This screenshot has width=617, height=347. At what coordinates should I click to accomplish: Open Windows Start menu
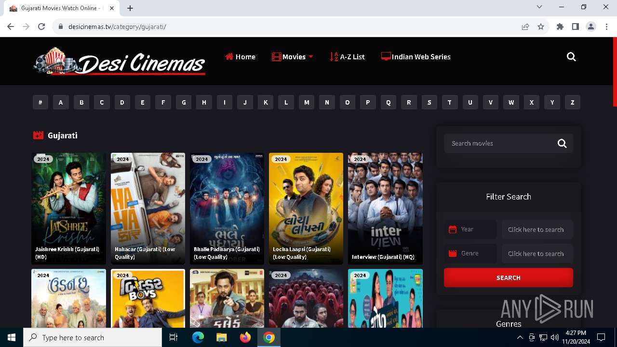pyautogui.click(x=12, y=337)
